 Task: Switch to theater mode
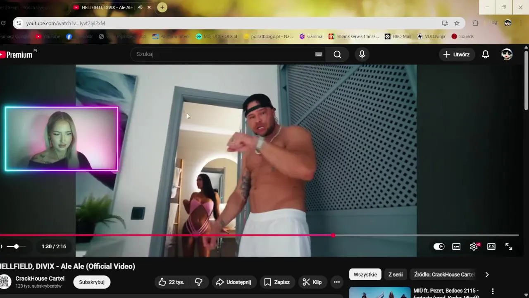tap(491, 247)
